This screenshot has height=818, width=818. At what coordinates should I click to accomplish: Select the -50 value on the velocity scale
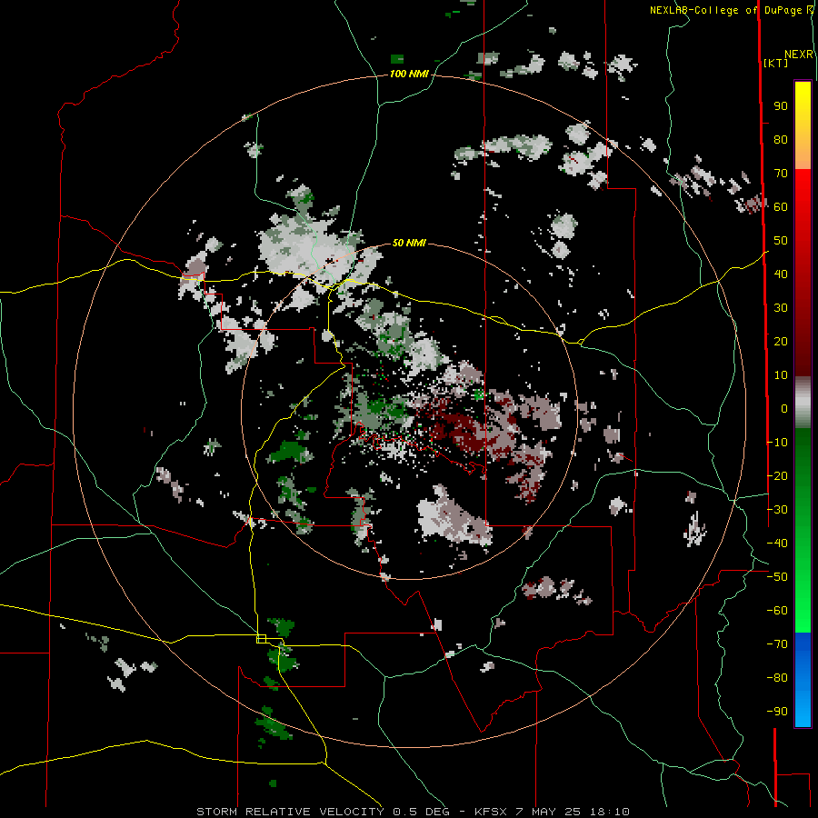pyautogui.click(x=777, y=577)
